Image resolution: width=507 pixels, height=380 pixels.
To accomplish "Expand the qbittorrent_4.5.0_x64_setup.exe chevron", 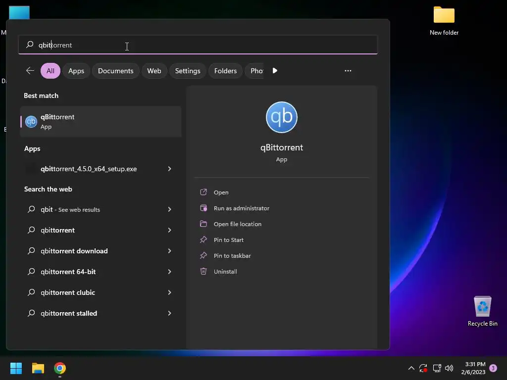I will (169, 169).
